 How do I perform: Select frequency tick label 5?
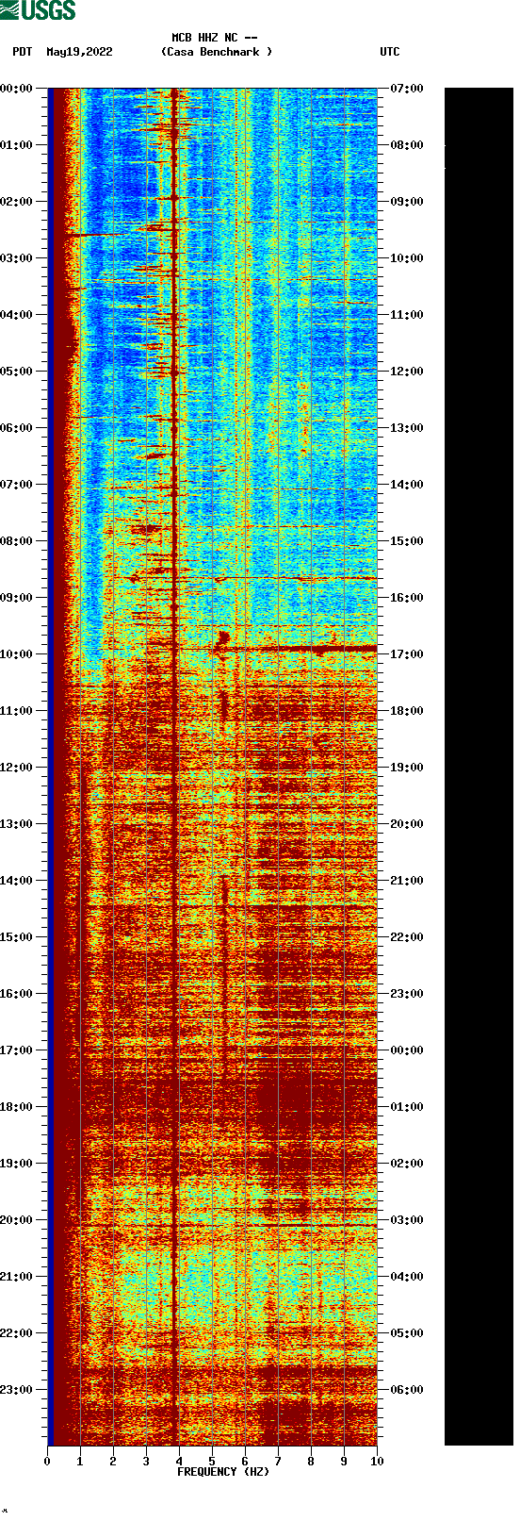tap(212, 1462)
